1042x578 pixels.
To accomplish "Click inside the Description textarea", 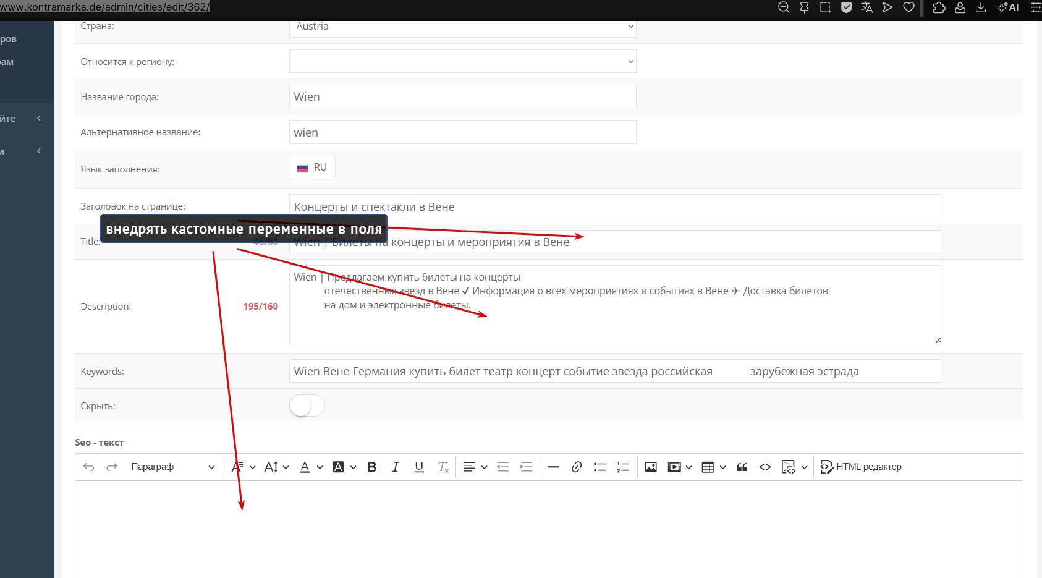I will tap(616, 305).
